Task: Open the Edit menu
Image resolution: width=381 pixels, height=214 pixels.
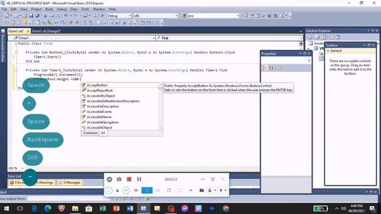Action: [14, 10]
